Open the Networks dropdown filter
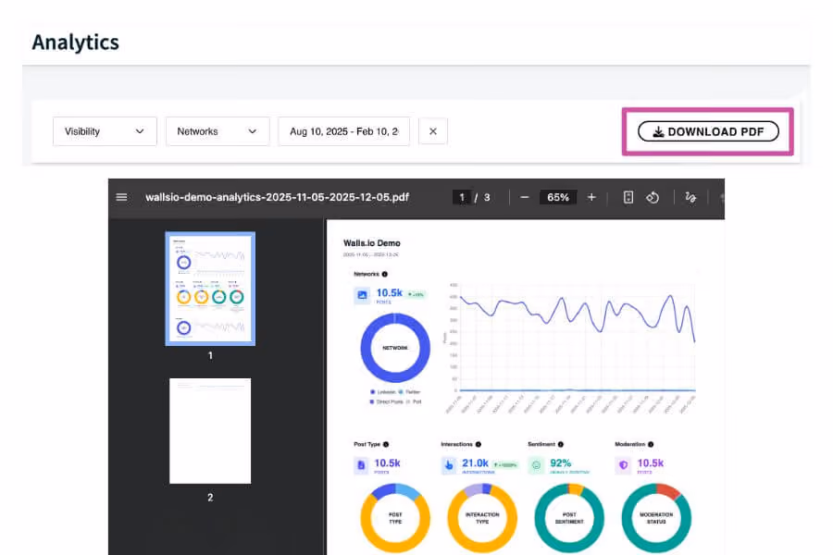This screenshot has height=555, width=833. click(x=218, y=131)
